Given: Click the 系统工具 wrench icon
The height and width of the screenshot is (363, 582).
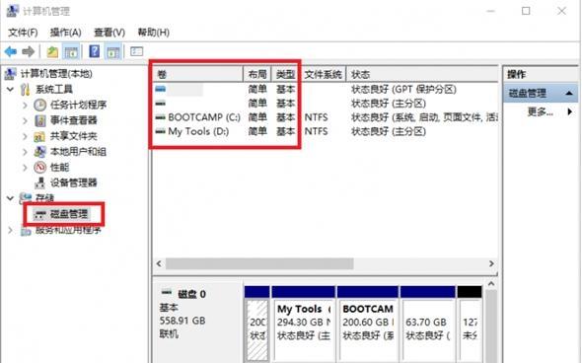Looking at the screenshot, I should (x=26, y=89).
